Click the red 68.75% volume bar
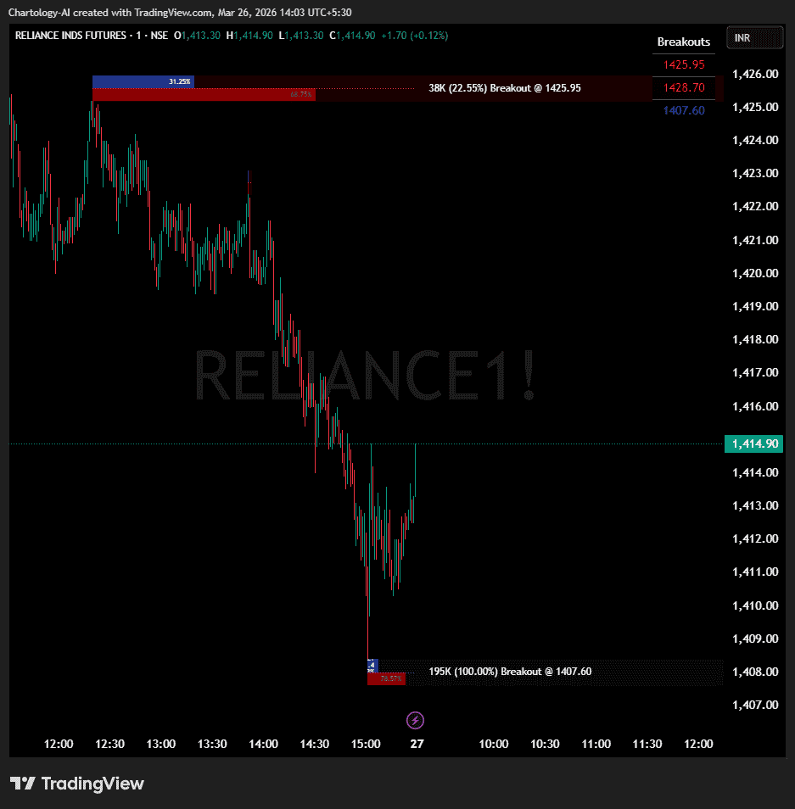The height and width of the screenshot is (809, 795). [204, 95]
